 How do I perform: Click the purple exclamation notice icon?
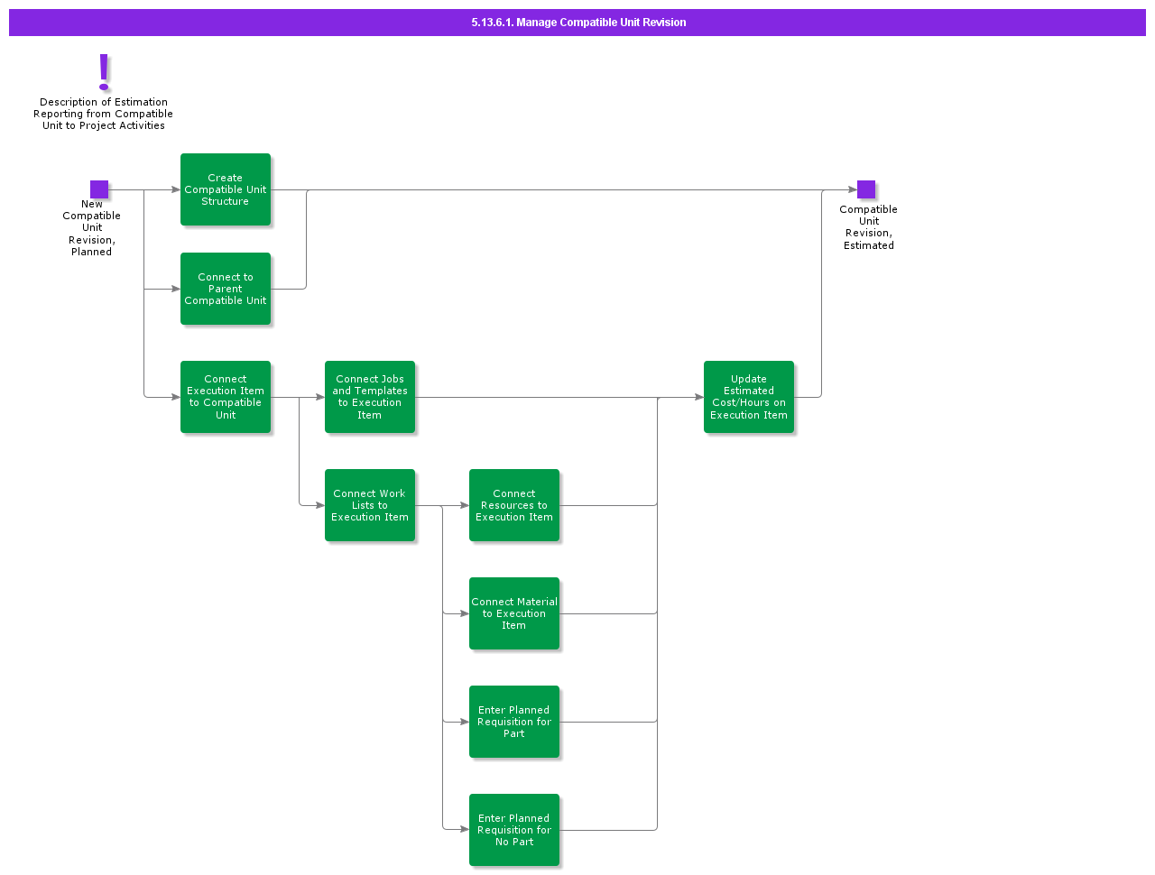point(102,72)
